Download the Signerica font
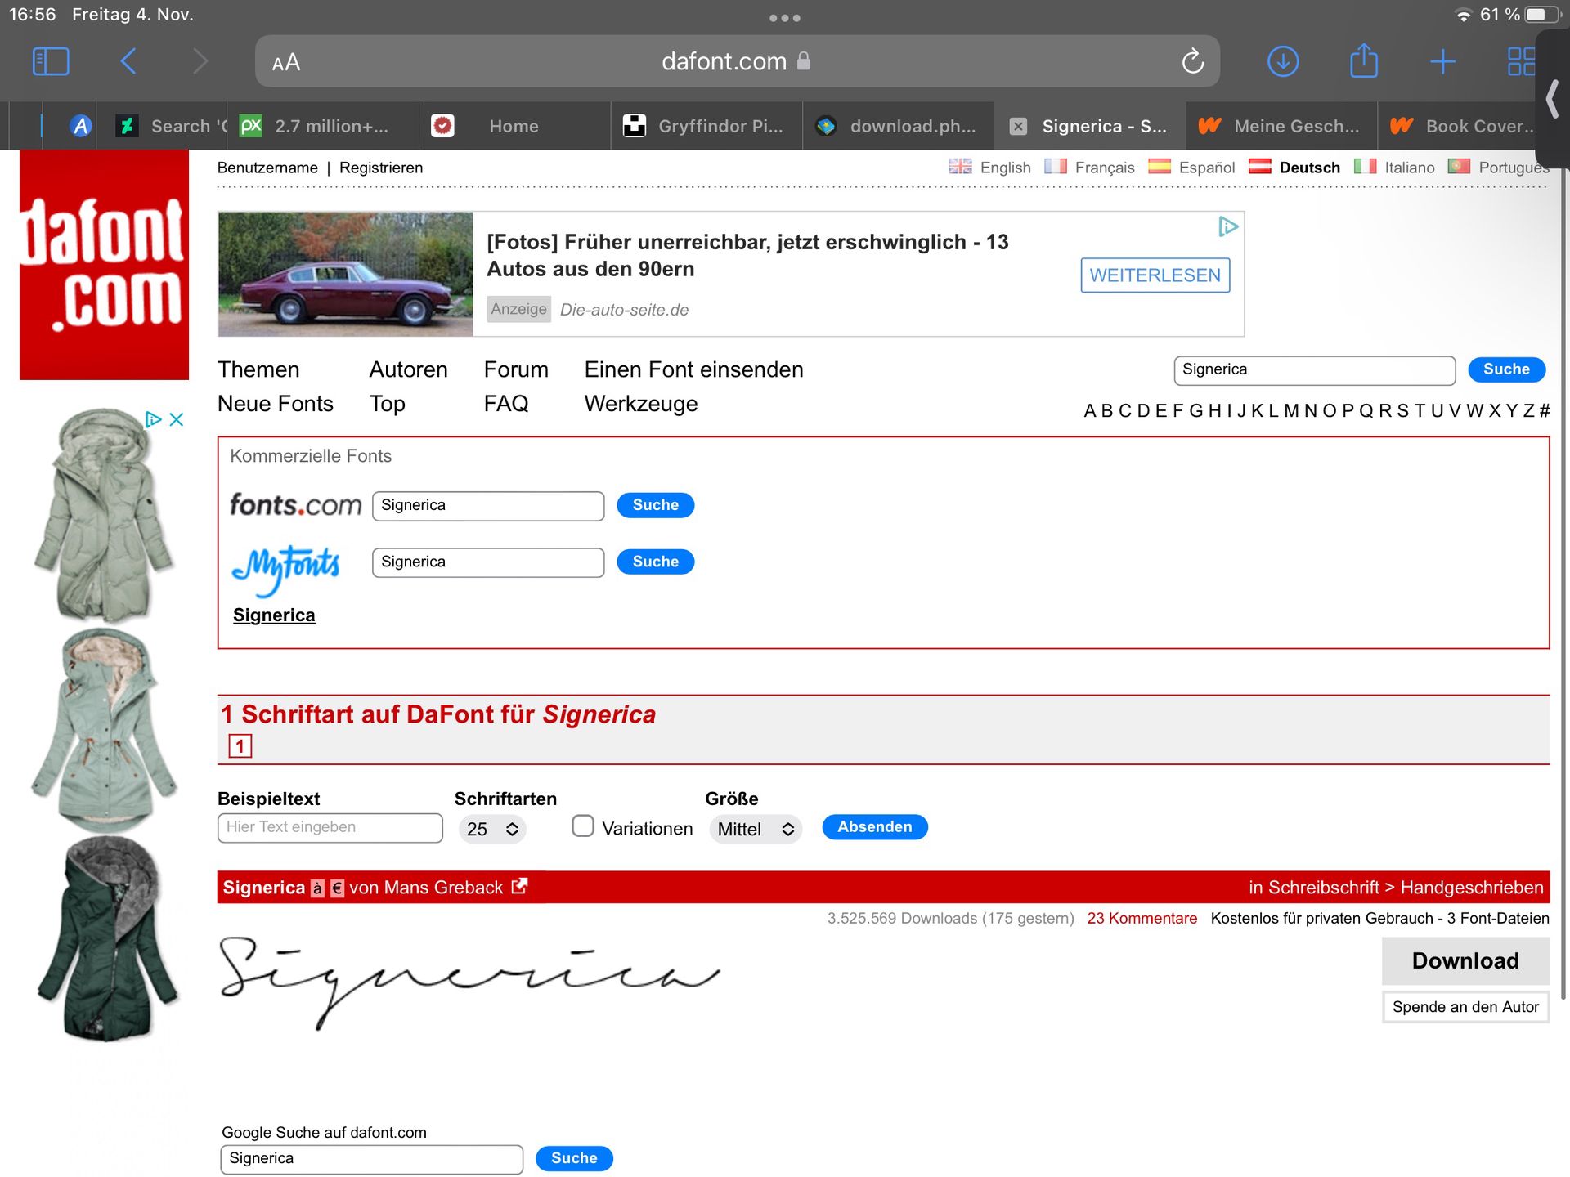This screenshot has height=1177, width=1570. 1465,960
